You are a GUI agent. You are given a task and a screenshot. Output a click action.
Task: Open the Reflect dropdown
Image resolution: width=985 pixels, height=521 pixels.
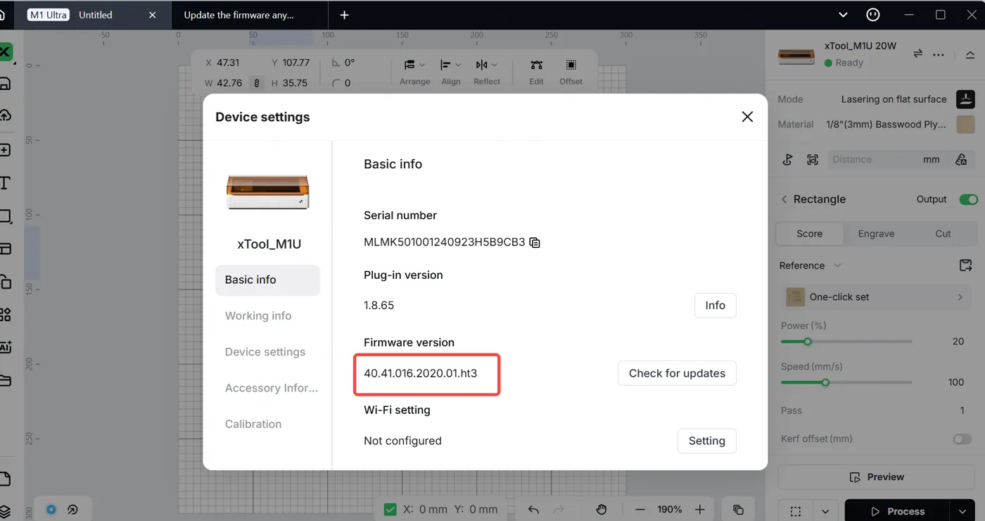(487, 72)
